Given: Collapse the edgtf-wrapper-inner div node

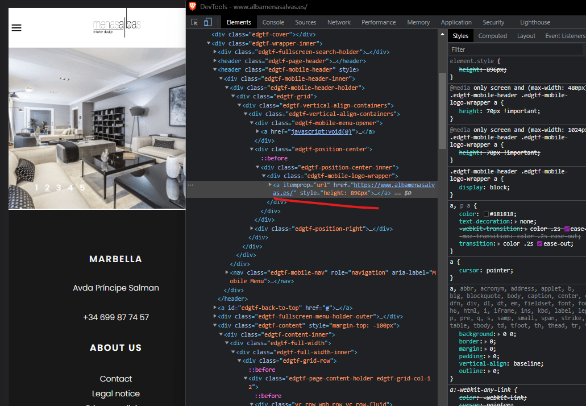Looking at the screenshot, I should coord(209,43).
